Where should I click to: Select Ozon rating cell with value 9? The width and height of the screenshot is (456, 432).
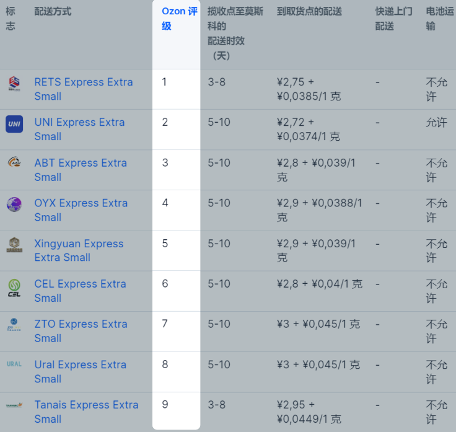[x=176, y=411]
